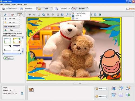Screen dimensions: 135x101
Task: Choose Export to Folder from Share menu
Action: tap(81, 13)
